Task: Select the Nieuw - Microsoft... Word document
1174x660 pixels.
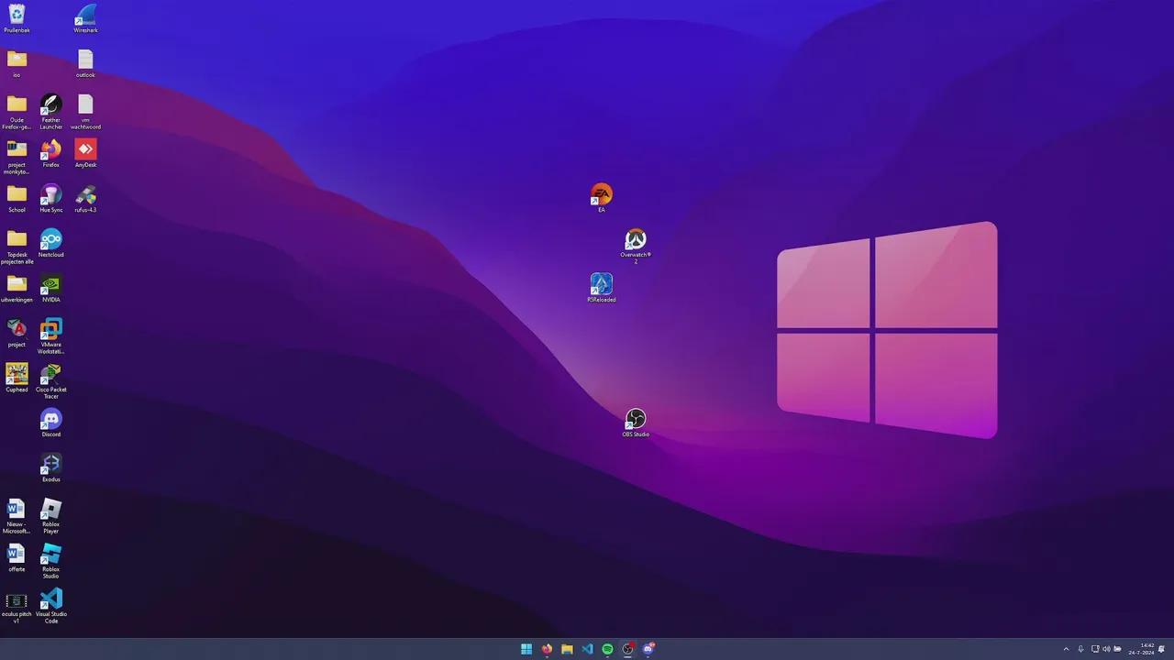Action: tap(17, 516)
